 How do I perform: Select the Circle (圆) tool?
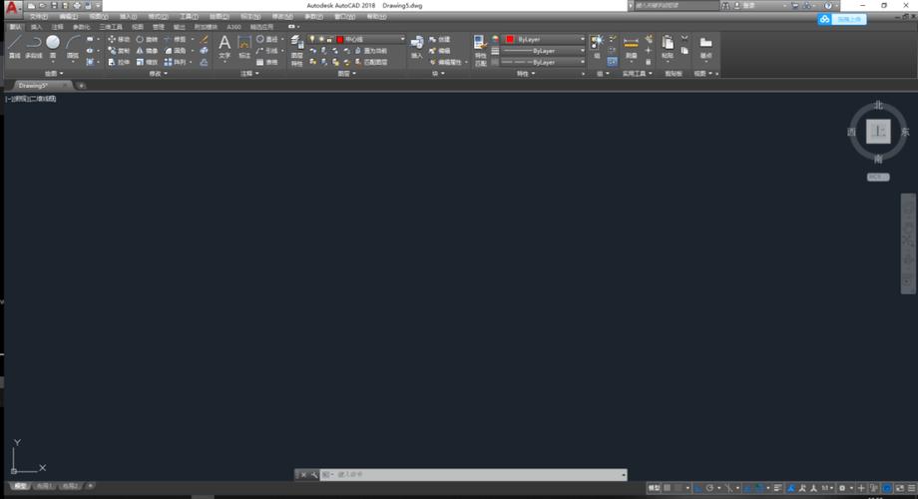pos(53,46)
